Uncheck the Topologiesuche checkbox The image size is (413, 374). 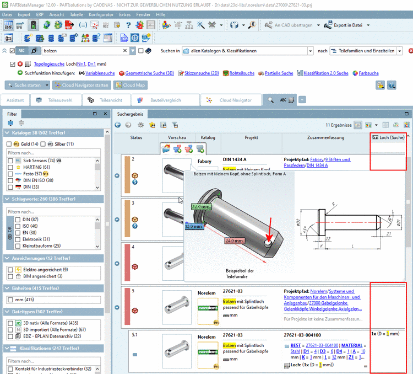[13, 64]
